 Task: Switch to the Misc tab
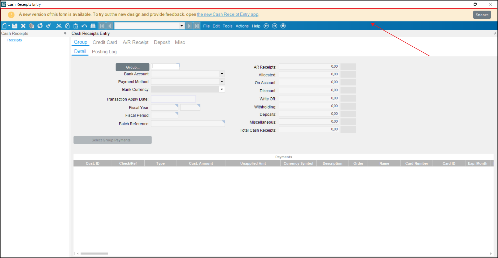(x=180, y=42)
